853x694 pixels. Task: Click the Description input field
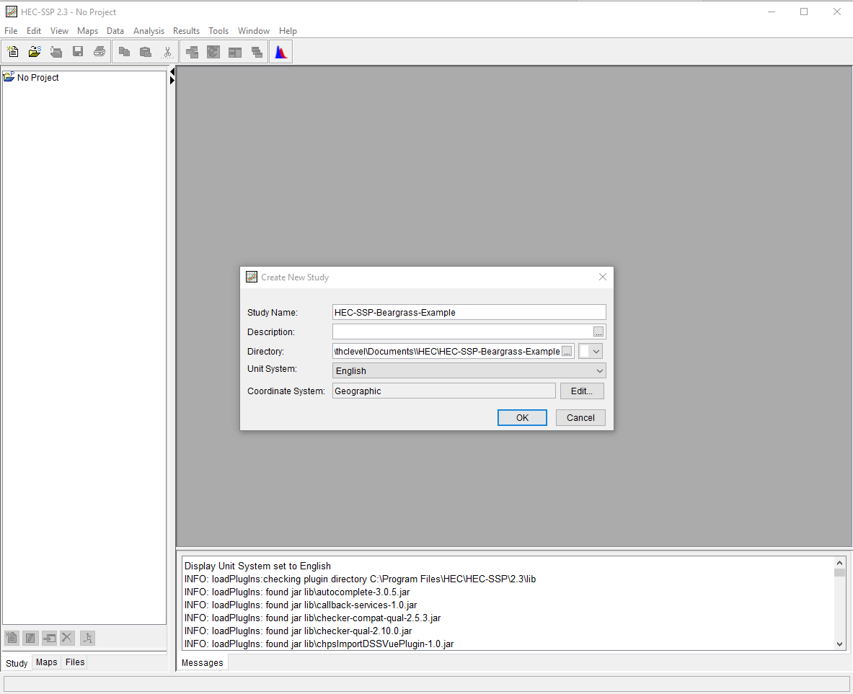coord(462,332)
